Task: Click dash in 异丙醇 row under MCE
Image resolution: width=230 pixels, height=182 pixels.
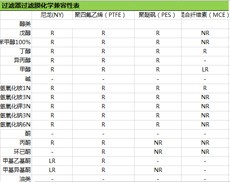Action: (x=205, y=61)
